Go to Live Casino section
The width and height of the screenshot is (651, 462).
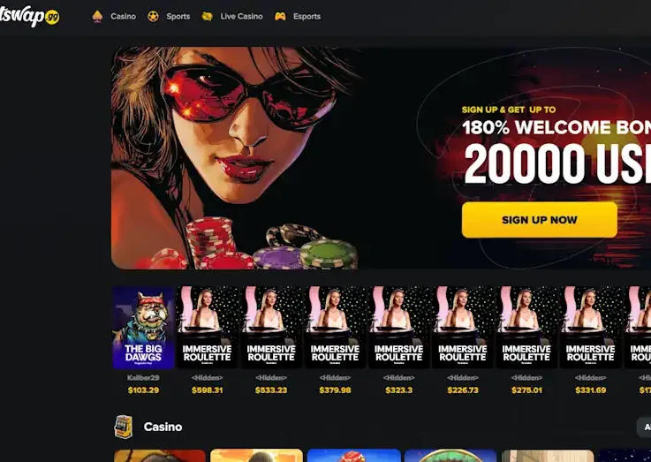242,17
